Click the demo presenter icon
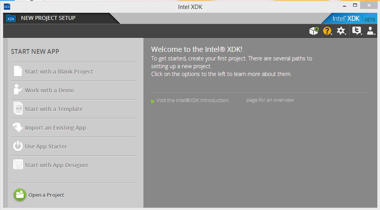Viewport: 380px width, 210px height. (18, 89)
